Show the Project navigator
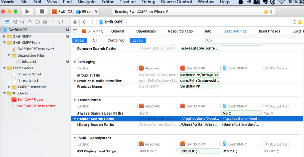 tap(7, 22)
